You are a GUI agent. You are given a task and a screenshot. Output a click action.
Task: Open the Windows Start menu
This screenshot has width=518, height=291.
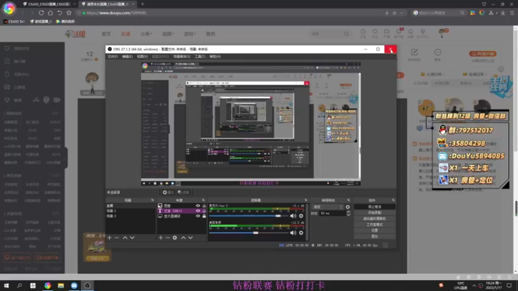click(6, 285)
